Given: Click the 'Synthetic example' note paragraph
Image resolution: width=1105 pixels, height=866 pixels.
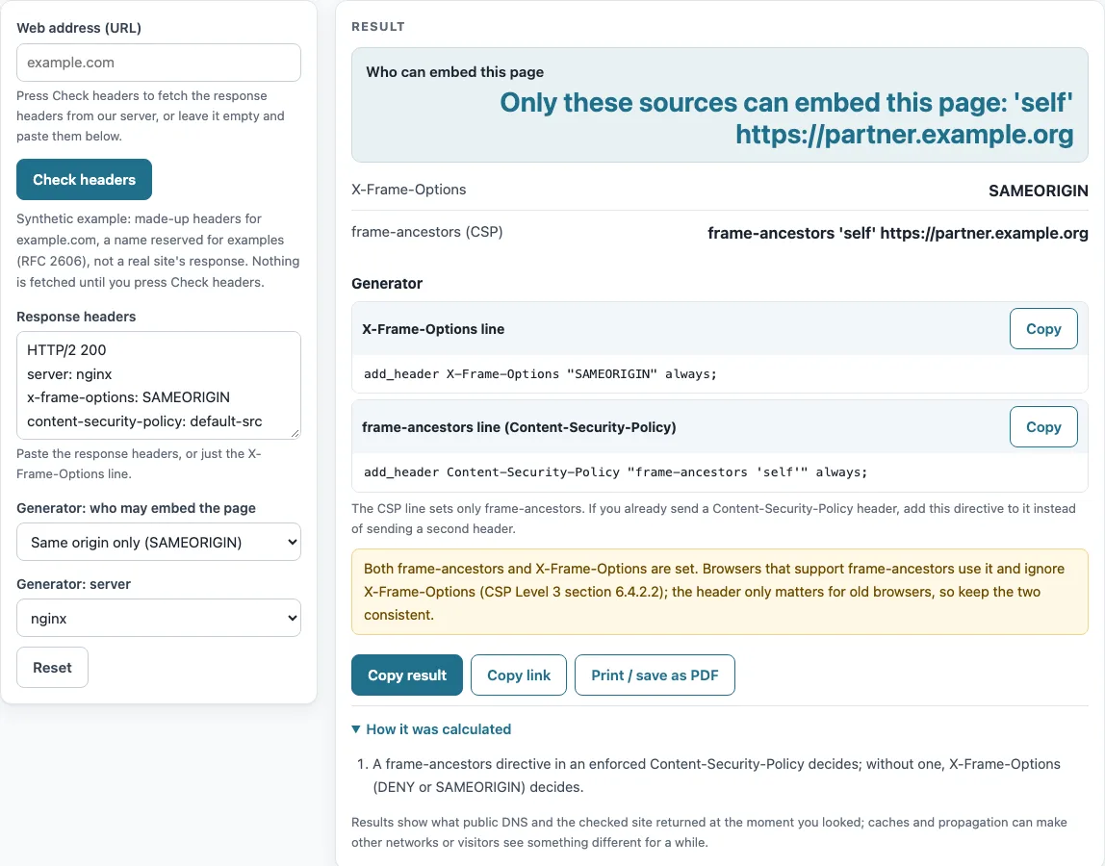Looking at the screenshot, I should (x=159, y=250).
